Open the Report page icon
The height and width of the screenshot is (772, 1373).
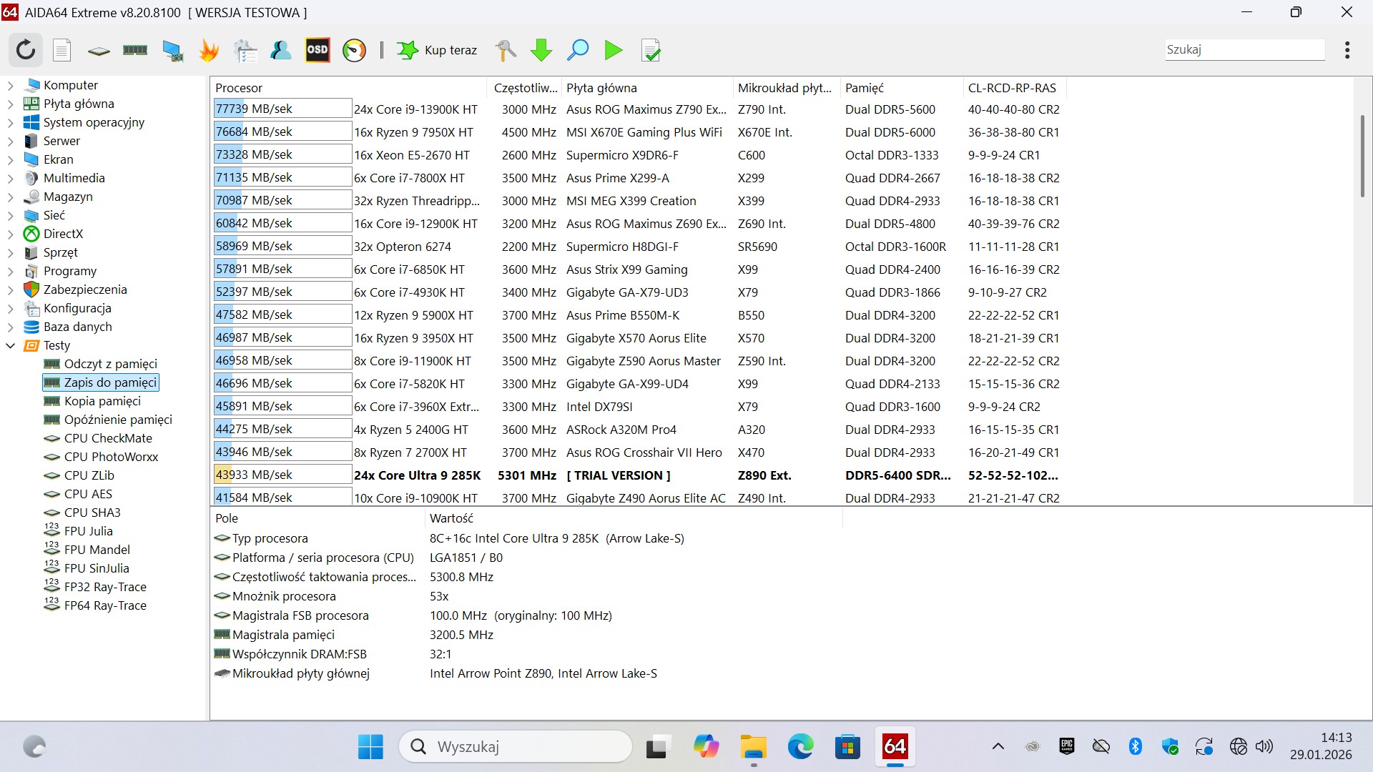(x=62, y=50)
